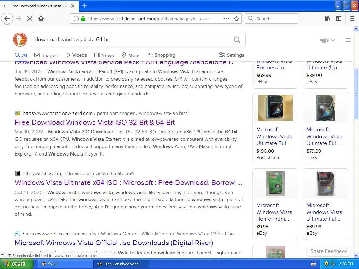Show site information icon in address bar

click(76, 19)
